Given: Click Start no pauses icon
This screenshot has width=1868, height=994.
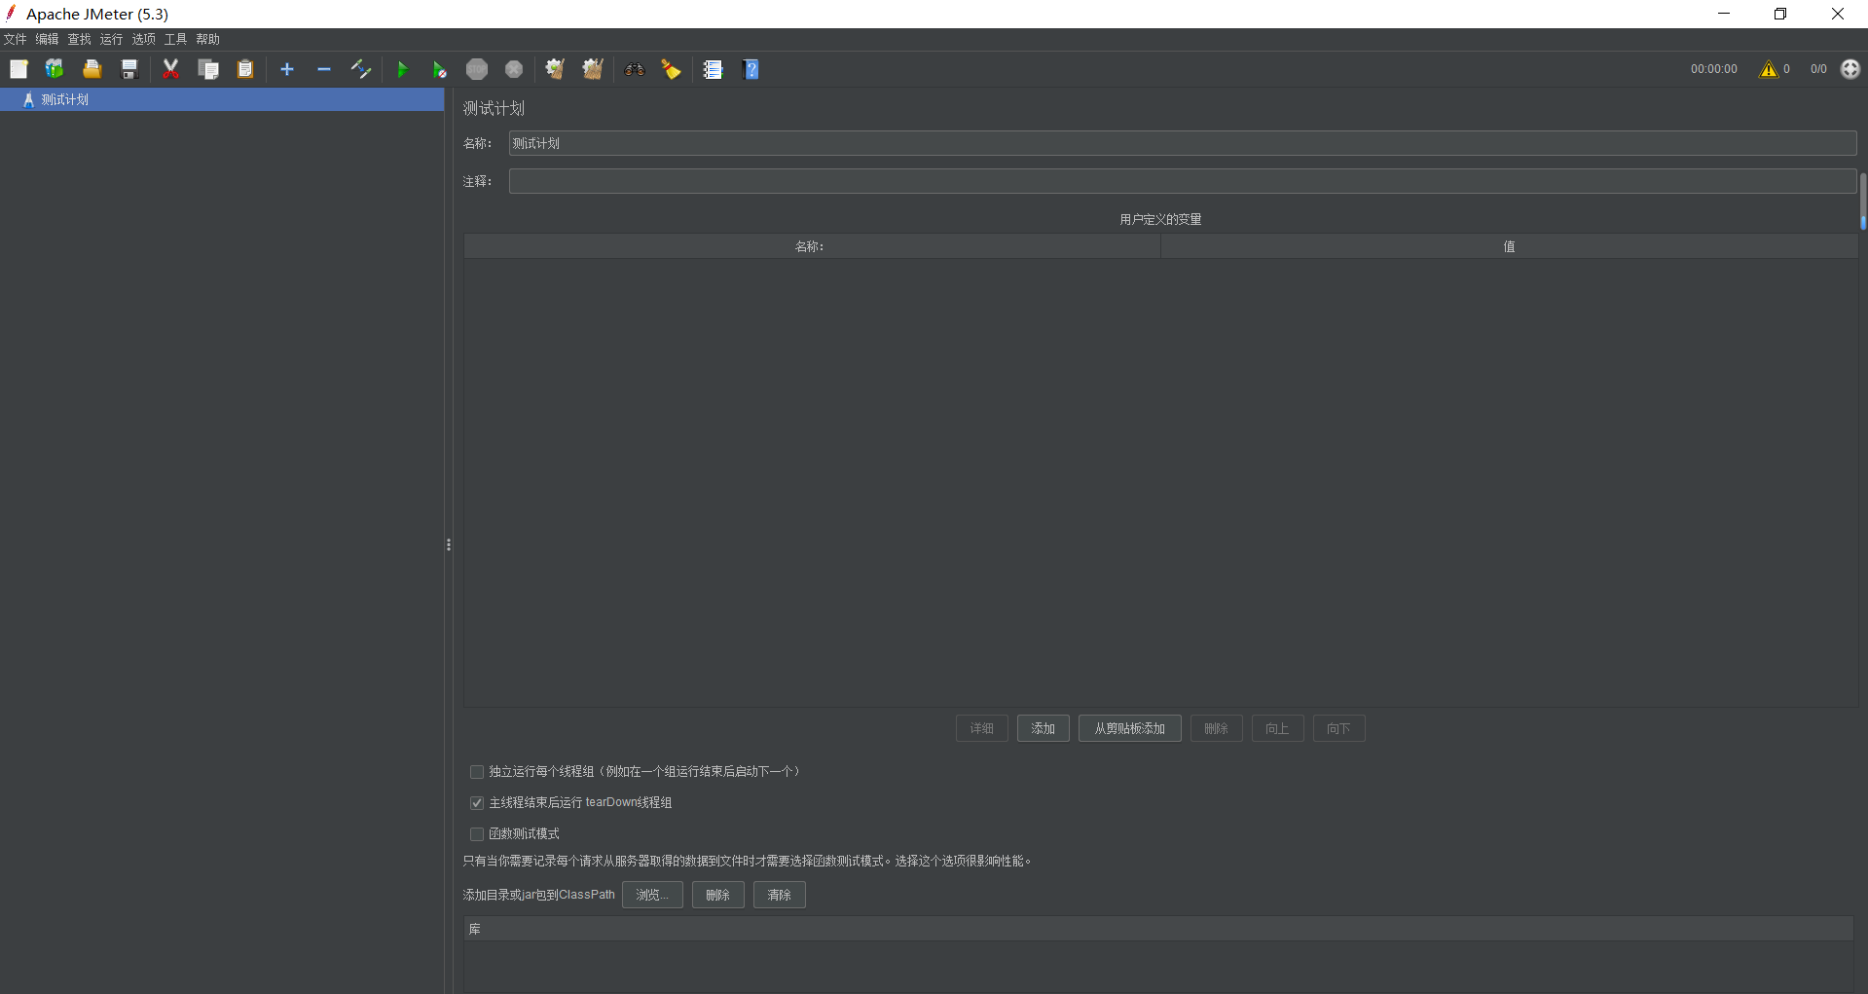Looking at the screenshot, I should coord(439,69).
